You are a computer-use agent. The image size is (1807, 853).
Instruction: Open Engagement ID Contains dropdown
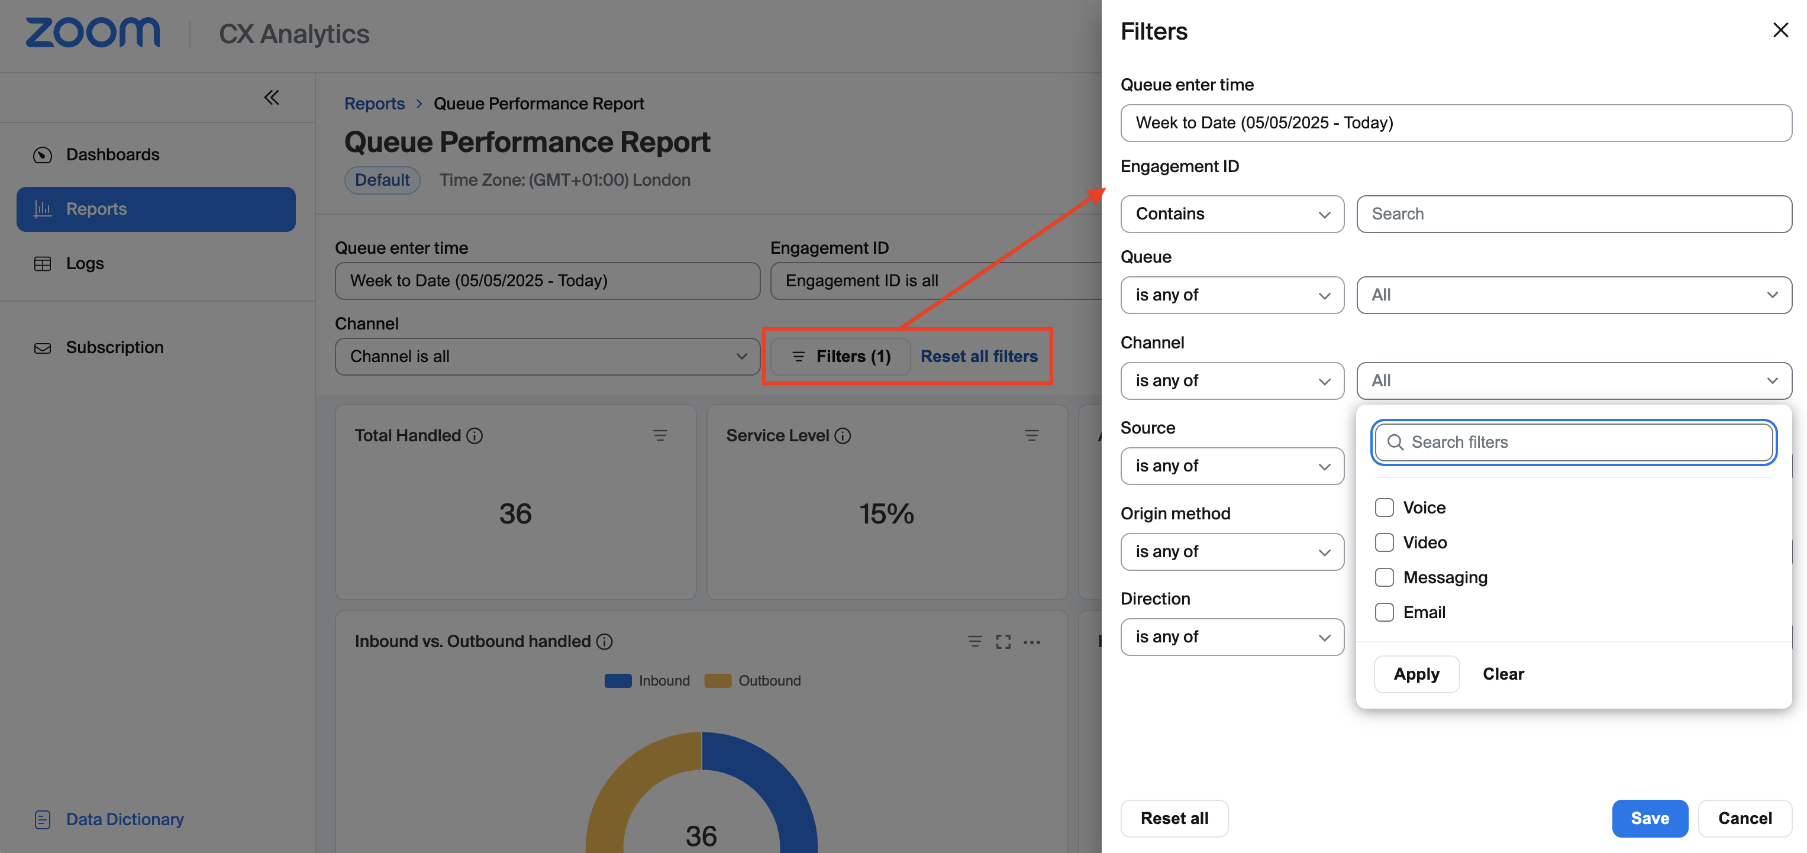(1232, 214)
